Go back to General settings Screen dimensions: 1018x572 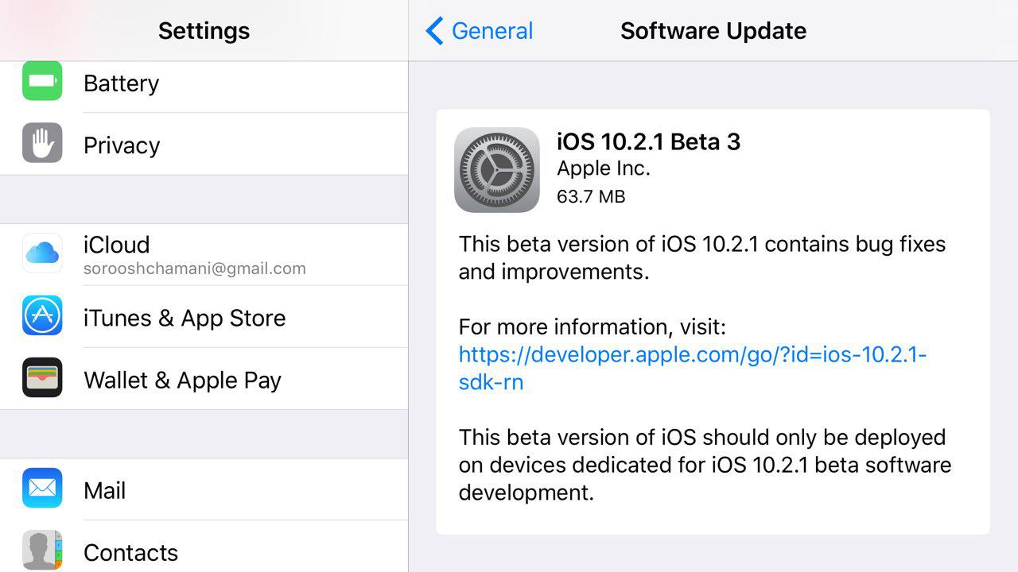(480, 31)
